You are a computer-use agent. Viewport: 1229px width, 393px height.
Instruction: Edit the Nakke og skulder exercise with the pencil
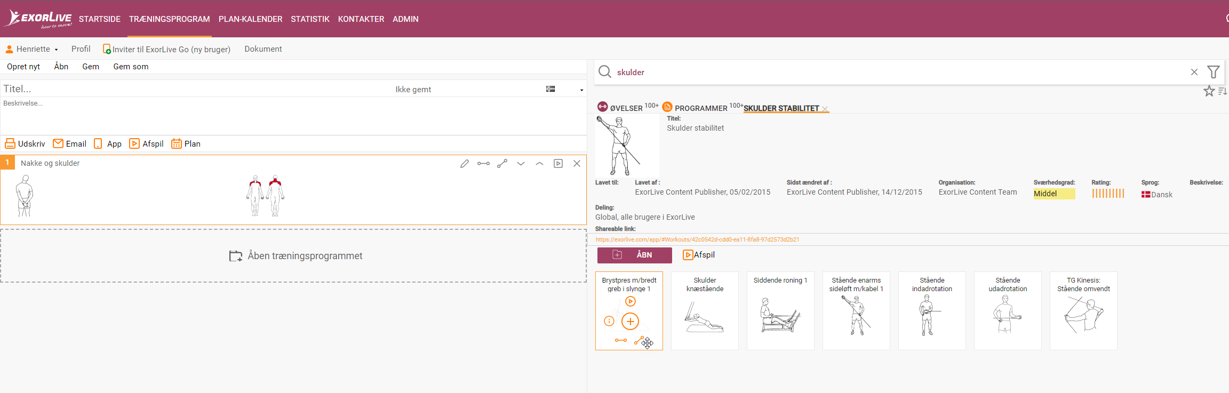(465, 164)
